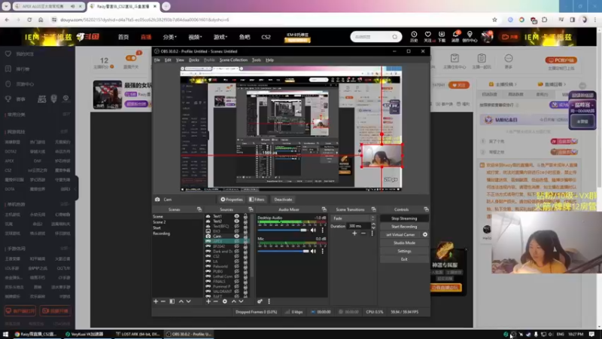
Task: Open Filters for the Cam source
Action: (x=257, y=200)
